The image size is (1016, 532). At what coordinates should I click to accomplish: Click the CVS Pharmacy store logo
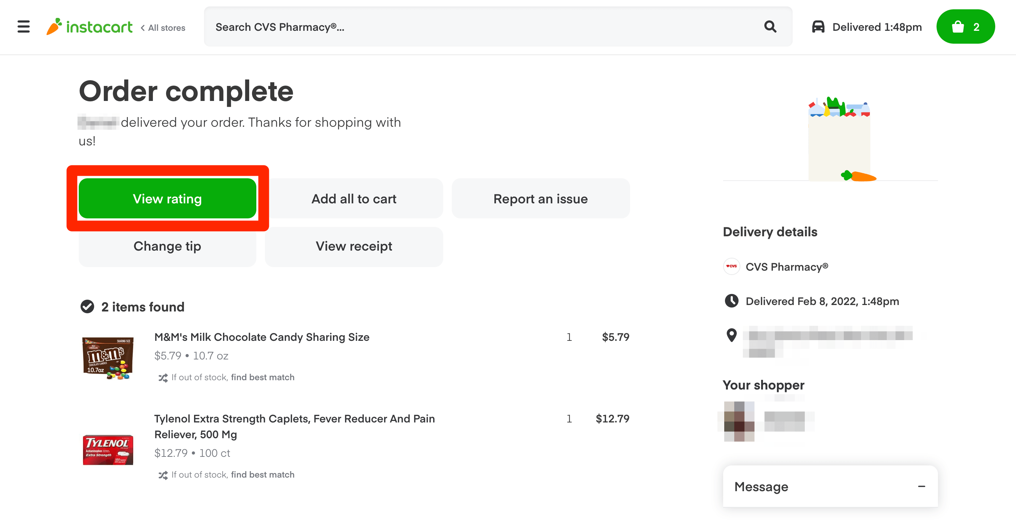point(732,267)
